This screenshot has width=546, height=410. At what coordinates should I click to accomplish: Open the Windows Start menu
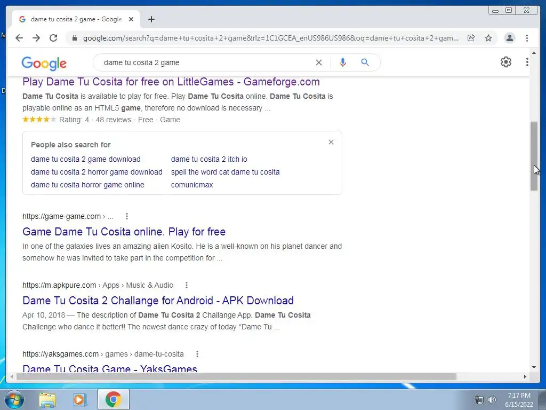pyautogui.click(x=14, y=400)
